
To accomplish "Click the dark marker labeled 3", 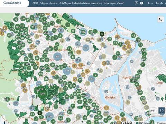I will [40, 113].
